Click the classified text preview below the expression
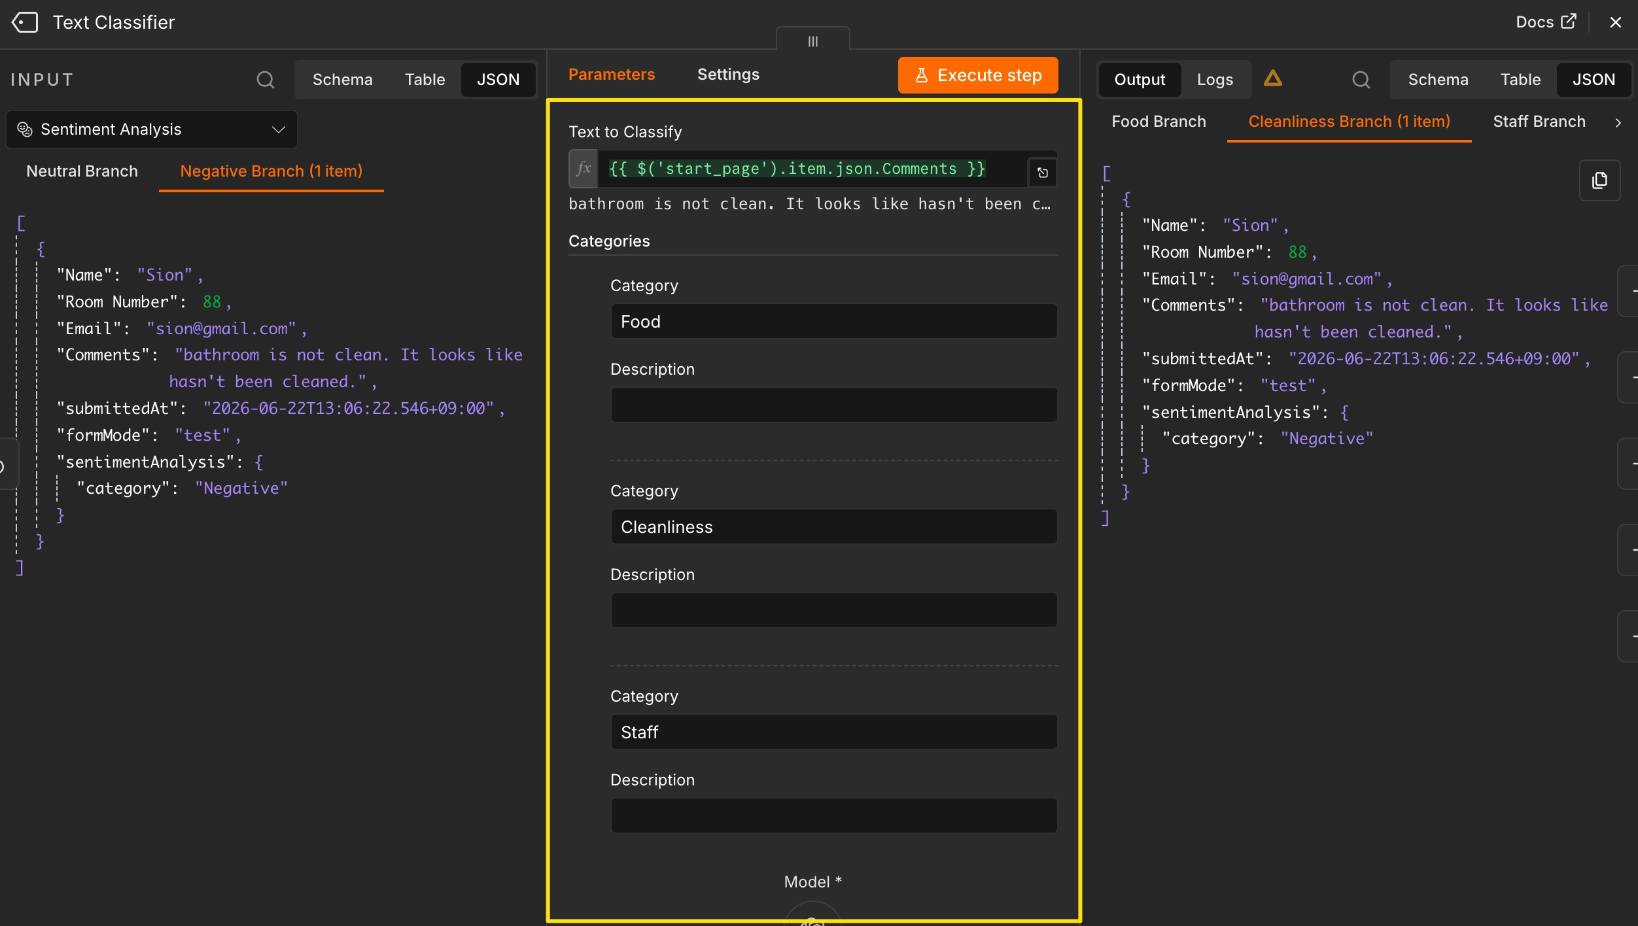Screen dimensions: 1638x926 pyautogui.click(x=810, y=204)
